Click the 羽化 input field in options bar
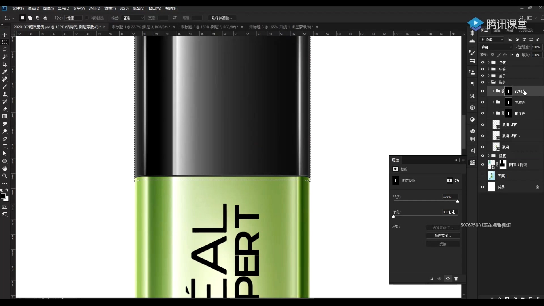Image resolution: width=544 pixels, height=306 pixels. pyautogui.click(x=73, y=18)
